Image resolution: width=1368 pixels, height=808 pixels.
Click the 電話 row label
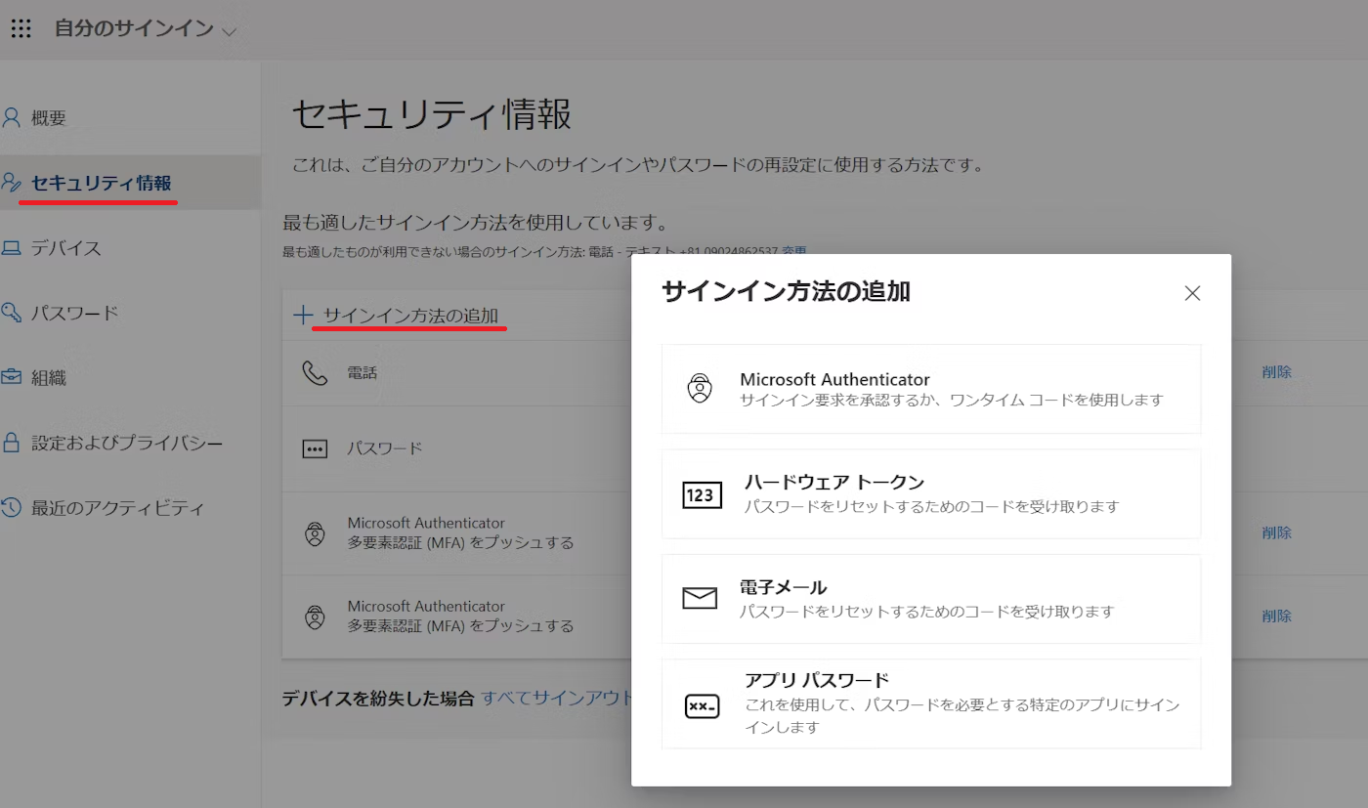point(362,373)
